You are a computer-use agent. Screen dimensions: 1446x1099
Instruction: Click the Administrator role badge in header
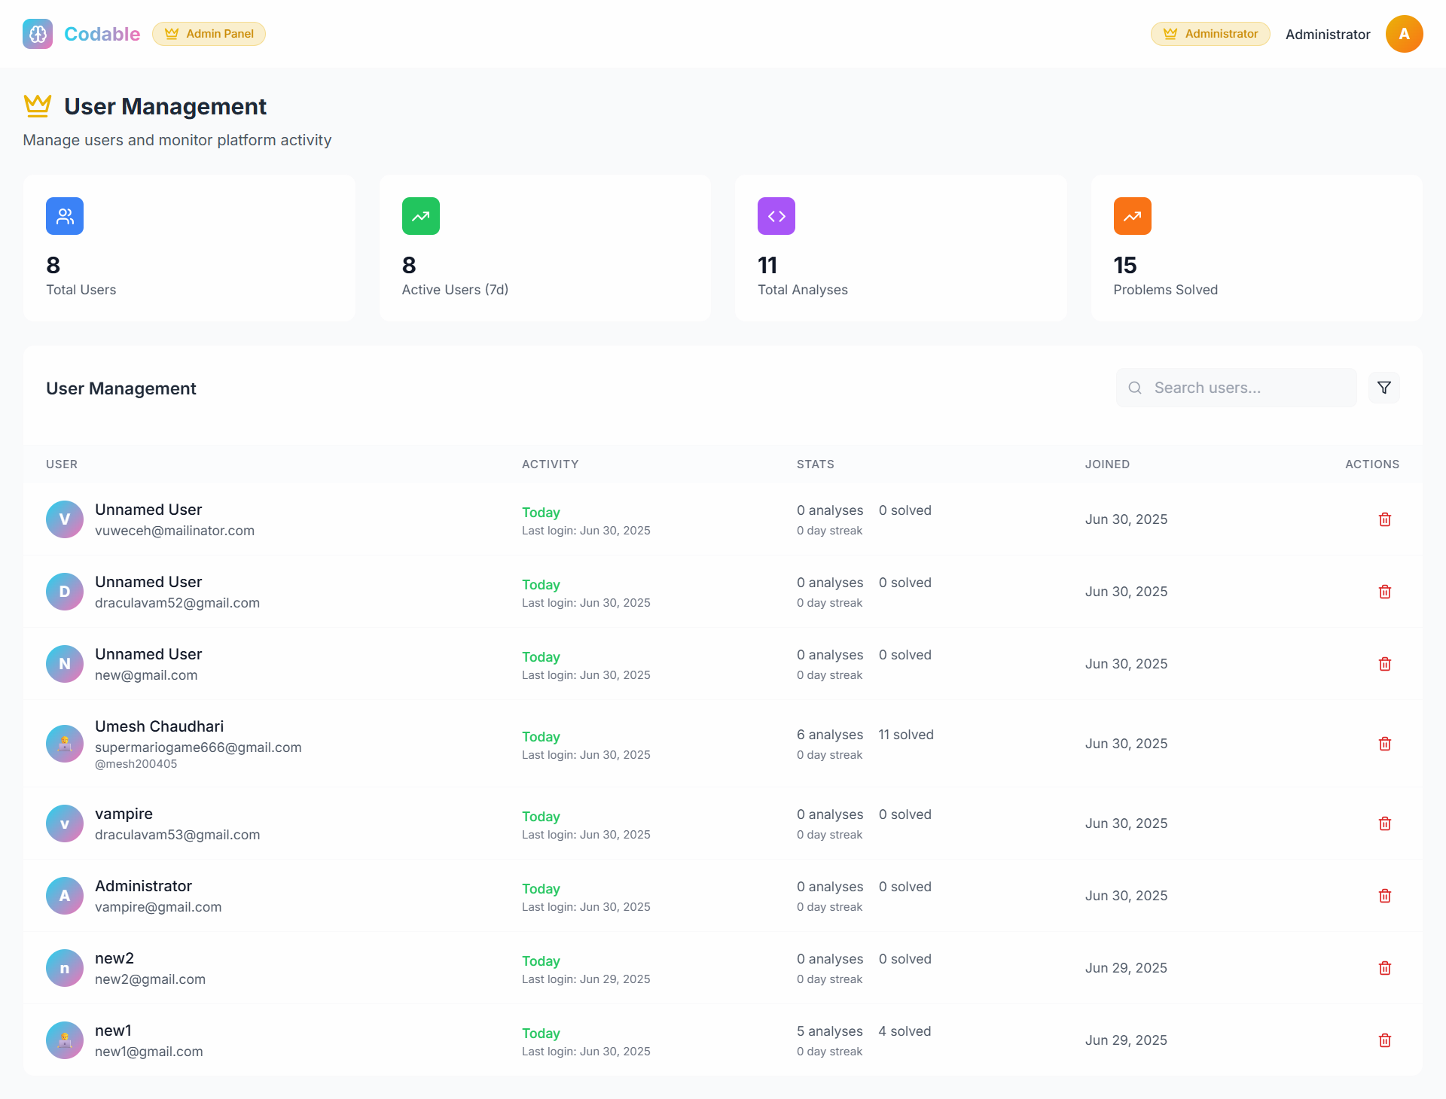(x=1210, y=34)
